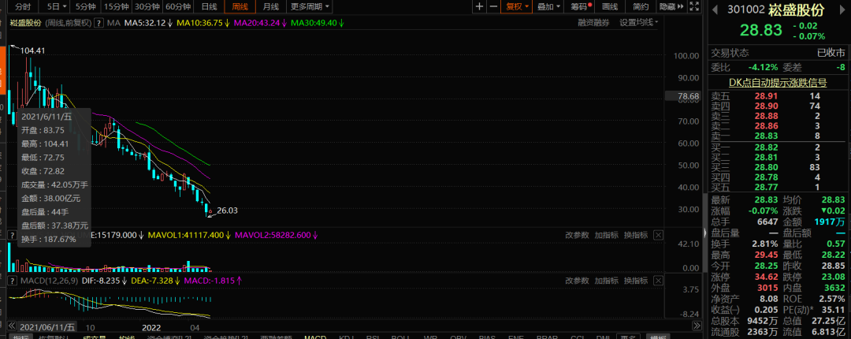Expand the 设置均线 dropdown
The height and width of the screenshot is (339, 851).
[x=639, y=23]
